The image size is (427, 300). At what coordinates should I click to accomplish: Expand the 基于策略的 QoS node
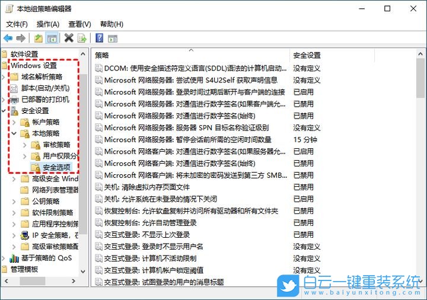[x=4, y=258]
